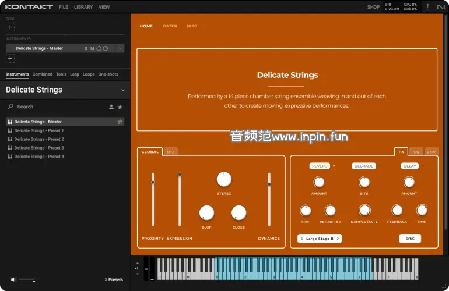Screen dimensions: 449x291
Task: Click the Native Instruments logo icon
Action: tap(441, 7)
